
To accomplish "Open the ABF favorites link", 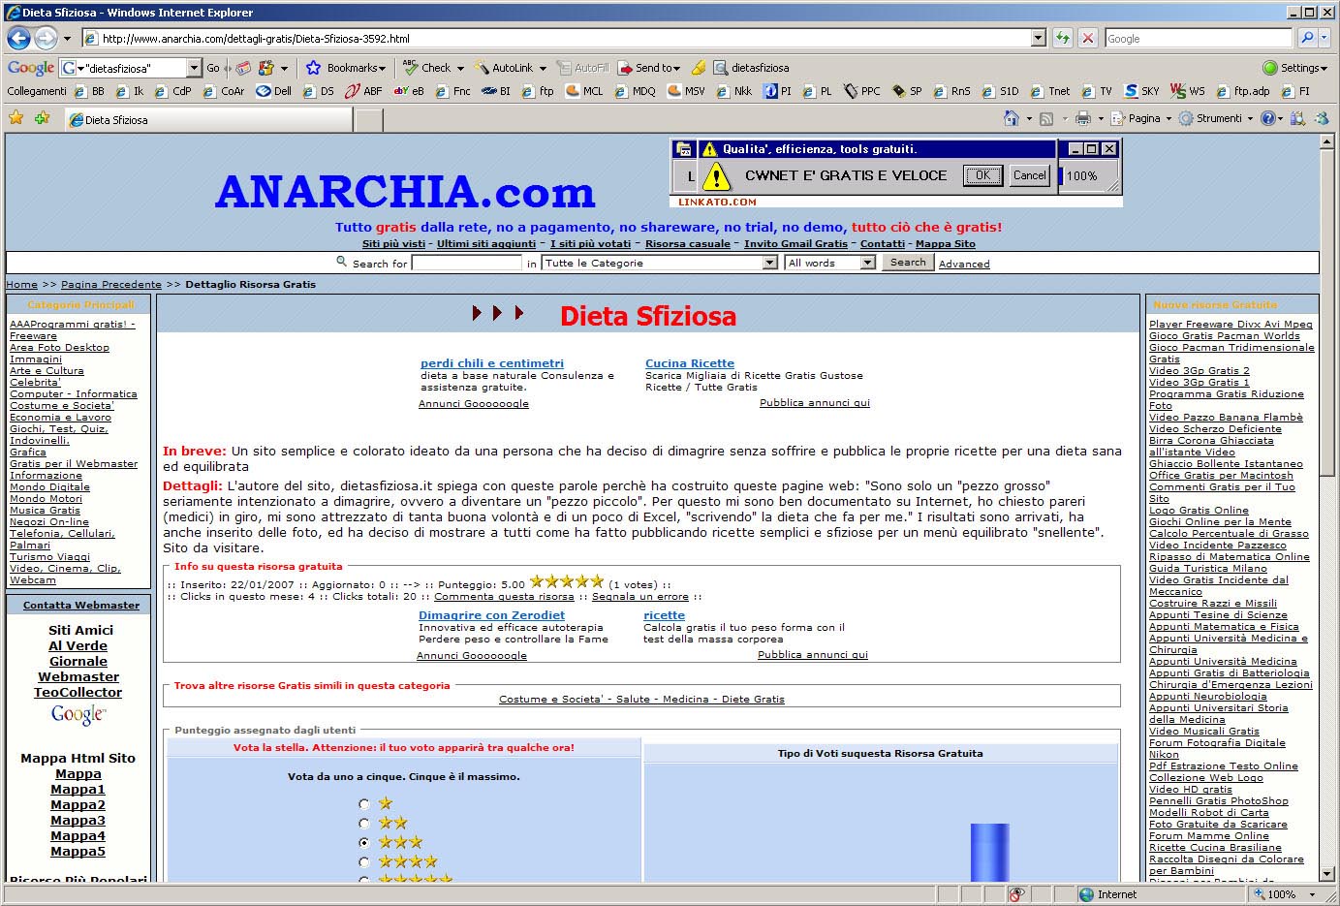I will (363, 91).
